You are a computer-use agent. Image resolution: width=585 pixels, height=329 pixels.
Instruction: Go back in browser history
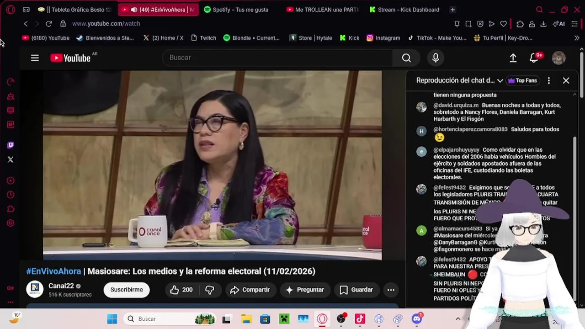[x=26, y=24]
